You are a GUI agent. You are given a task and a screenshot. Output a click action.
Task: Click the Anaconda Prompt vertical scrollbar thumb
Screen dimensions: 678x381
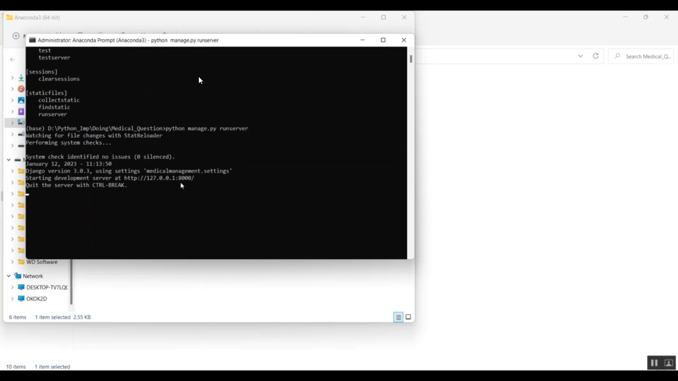[x=411, y=59]
